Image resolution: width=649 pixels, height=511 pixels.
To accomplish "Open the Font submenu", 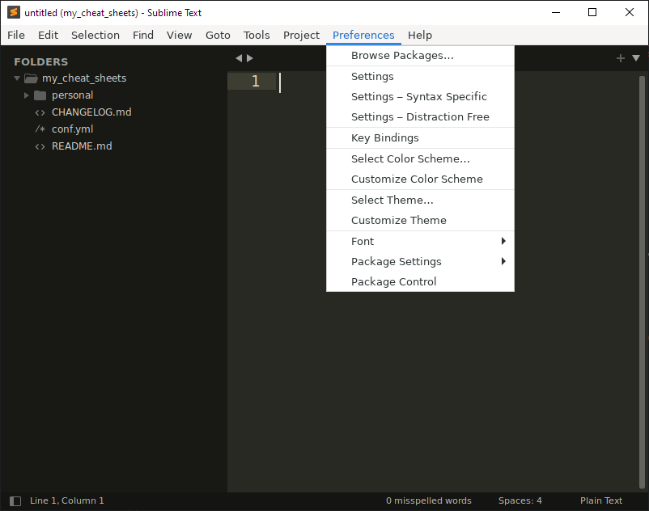I will (x=362, y=241).
